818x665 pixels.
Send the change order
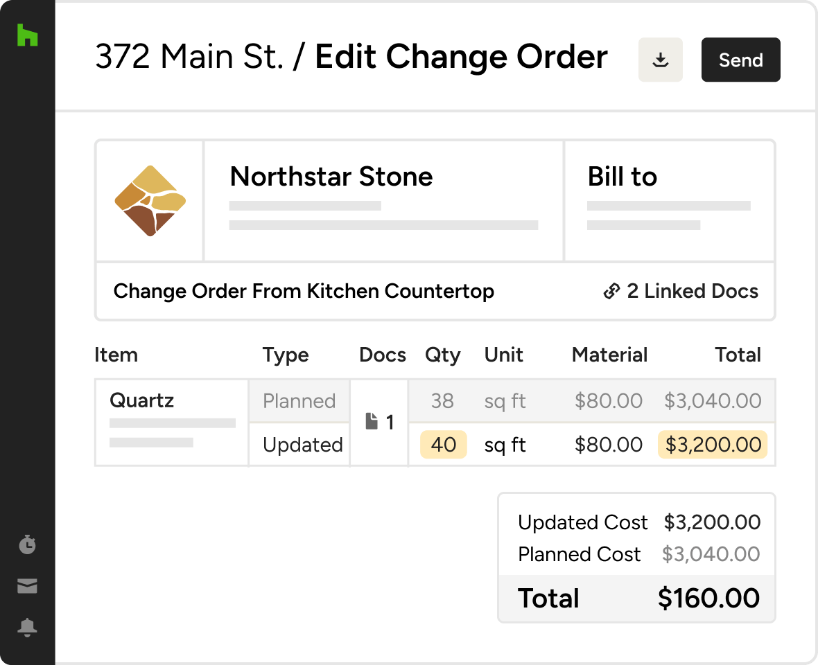[740, 60]
